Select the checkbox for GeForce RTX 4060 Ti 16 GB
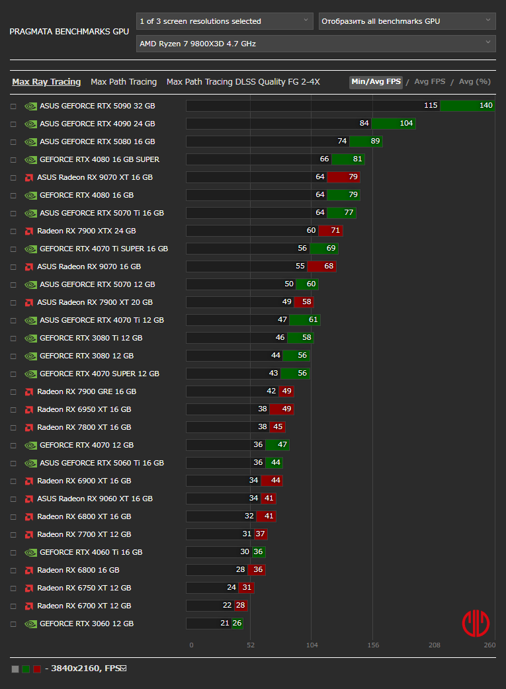506x689 pixels. tap(13, 553)
